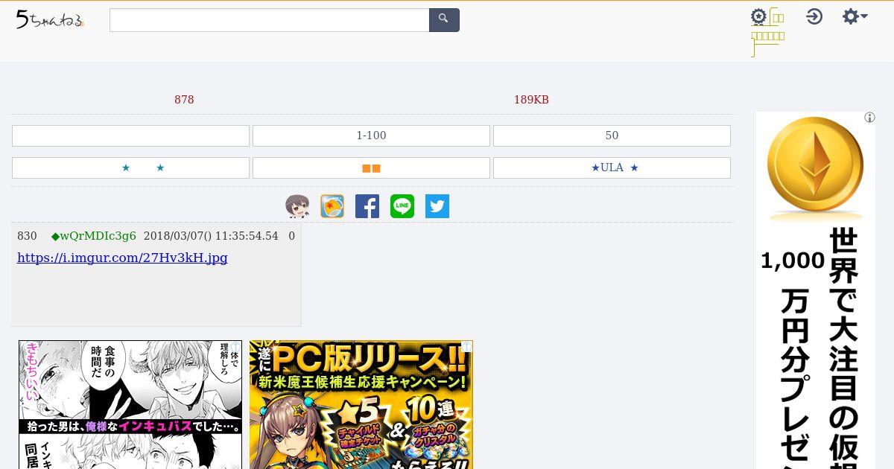This screenshot has height=469, width=894.
Task: Open the i.imgur.com/27Hv3kH.jpg link
Action: pyautogui.click(x=122, y=258)
